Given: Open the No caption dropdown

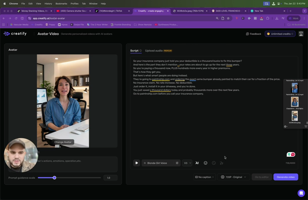Looking at the screenshot, I should [205, 177].
